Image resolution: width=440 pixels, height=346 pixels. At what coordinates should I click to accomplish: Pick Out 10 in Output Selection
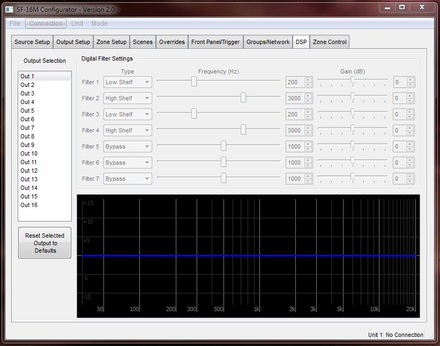click(44, 153)
